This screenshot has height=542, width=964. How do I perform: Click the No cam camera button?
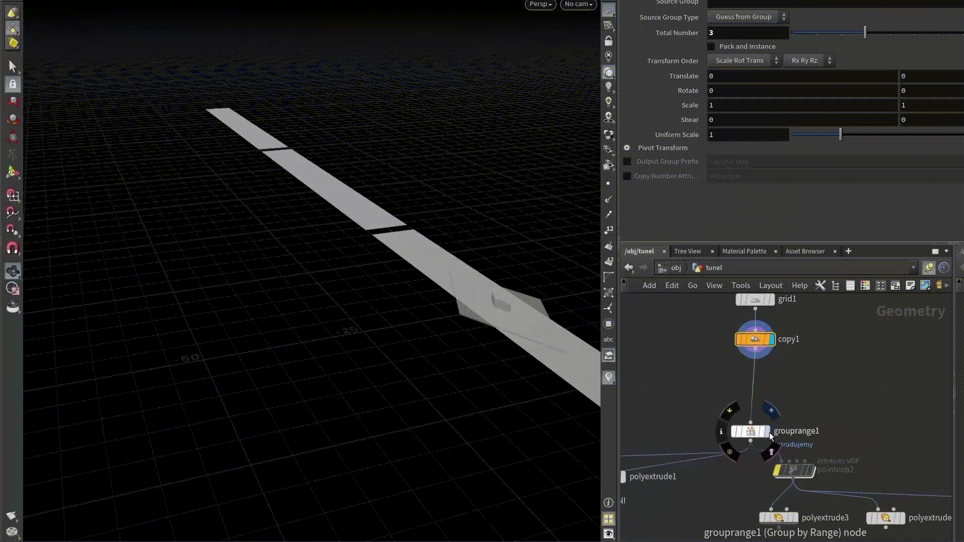pos(578,5)
